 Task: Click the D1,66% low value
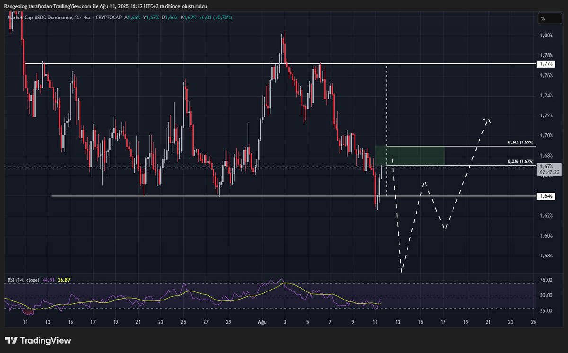(169, 18)
